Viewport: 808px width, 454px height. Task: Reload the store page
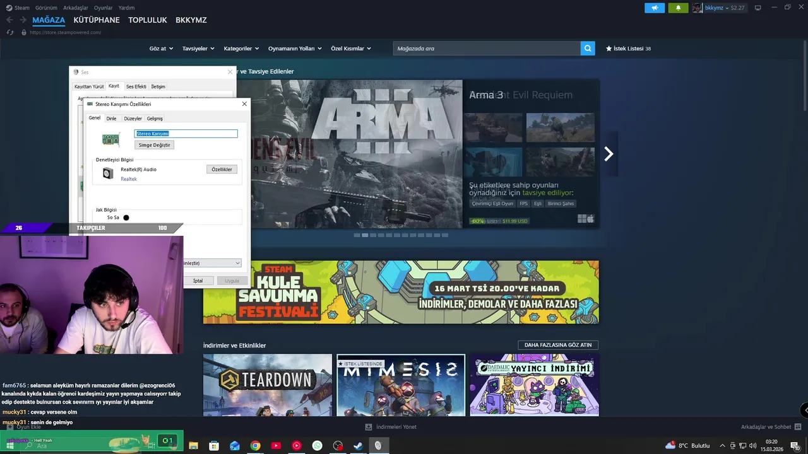tap(9, 32)
